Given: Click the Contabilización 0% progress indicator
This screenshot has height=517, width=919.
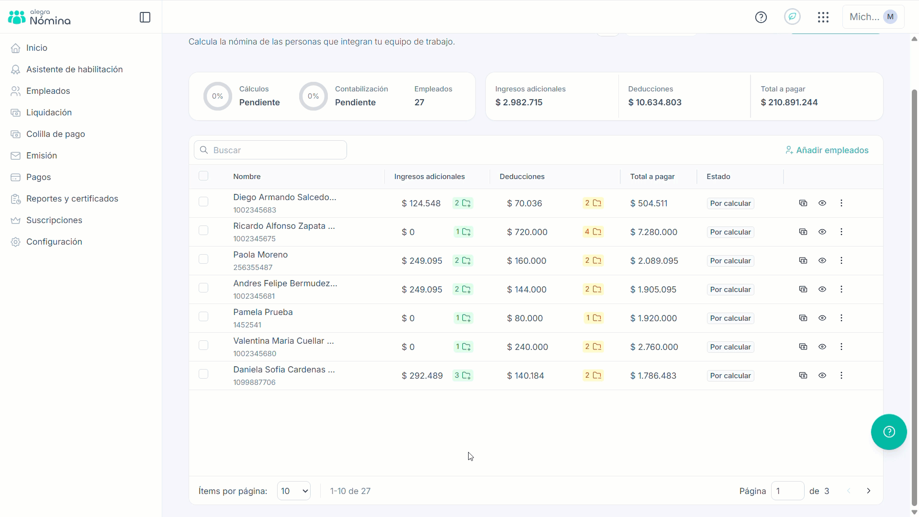Looking at the screenshot, I should coord(313,96).
